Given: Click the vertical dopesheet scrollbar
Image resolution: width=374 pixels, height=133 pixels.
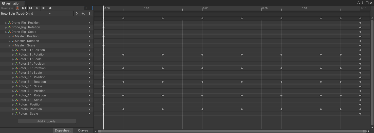Looking at the screenshot, I should (372, 73).
